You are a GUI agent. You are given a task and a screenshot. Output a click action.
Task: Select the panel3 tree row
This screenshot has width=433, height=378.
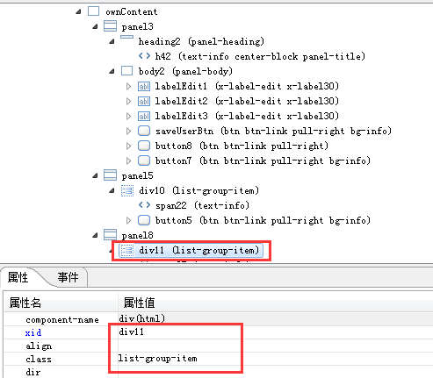coord(137,27)
